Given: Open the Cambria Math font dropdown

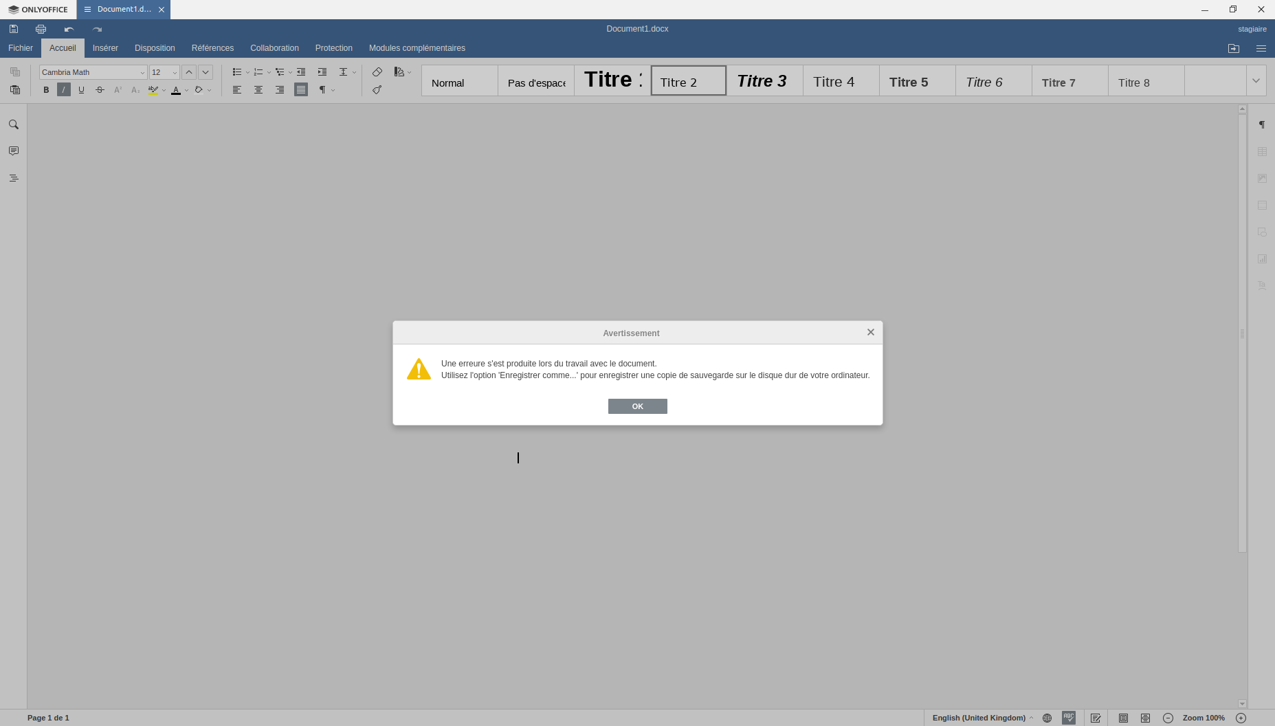Looking at the screenshot, I should click(142, 72).
